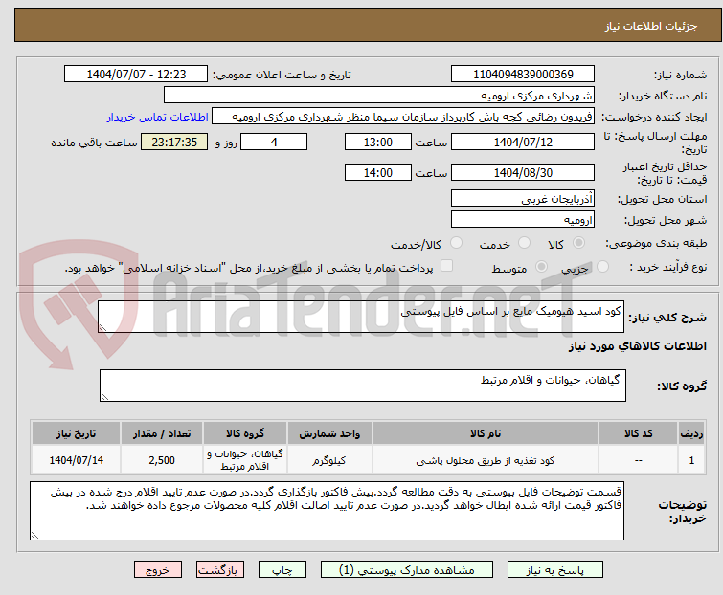The height and width of the screenshot is (595, 723).
Task: Click the deadline time field 13:00
Action: coord(377,142)
